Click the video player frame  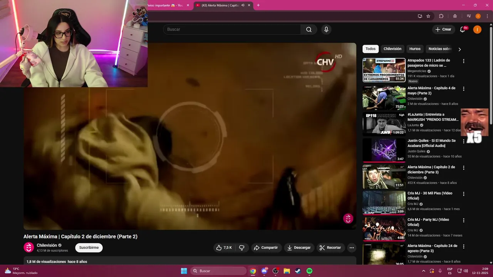pyautogui.click(x=190, y=136)
